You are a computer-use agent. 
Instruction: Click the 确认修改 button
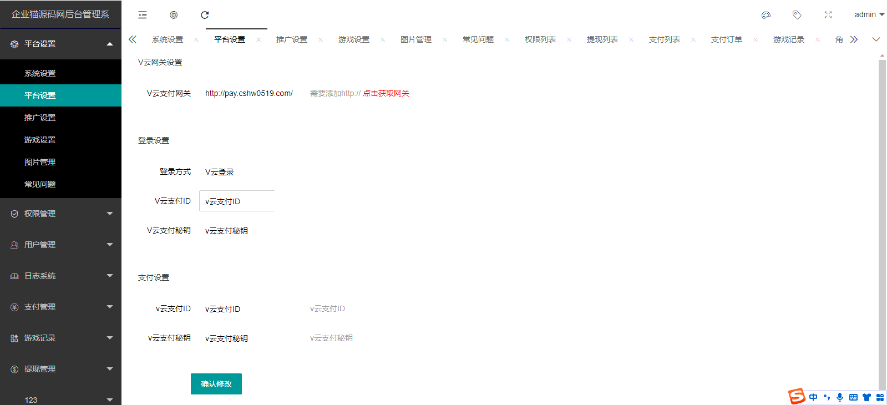pos(216,384)
